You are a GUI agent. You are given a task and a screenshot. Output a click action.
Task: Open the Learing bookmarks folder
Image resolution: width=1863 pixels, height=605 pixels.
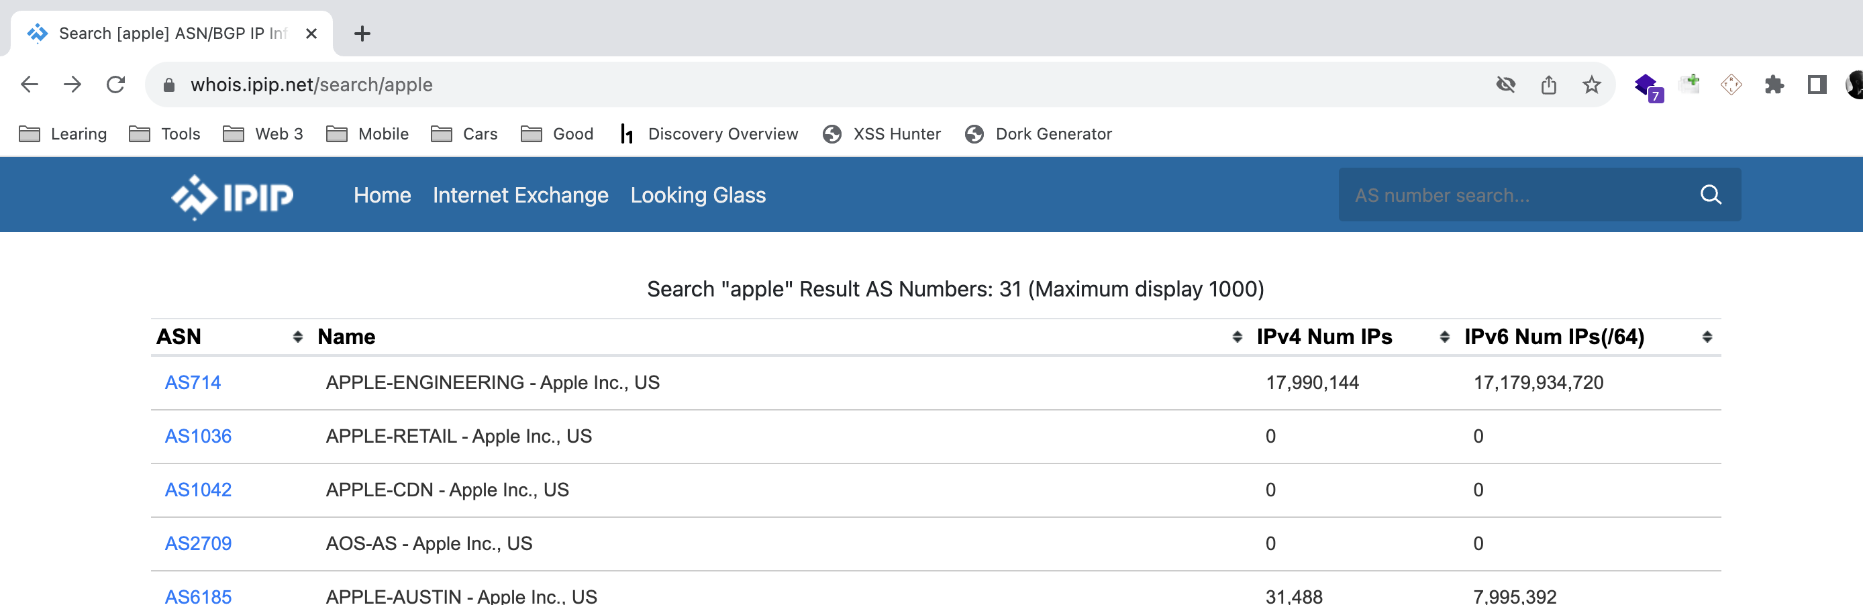(x=63, y=133)
